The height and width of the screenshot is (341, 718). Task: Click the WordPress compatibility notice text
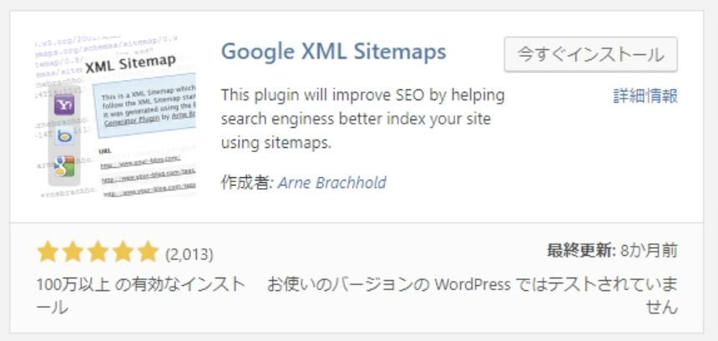pyautogui.click(x=472, y=296)
